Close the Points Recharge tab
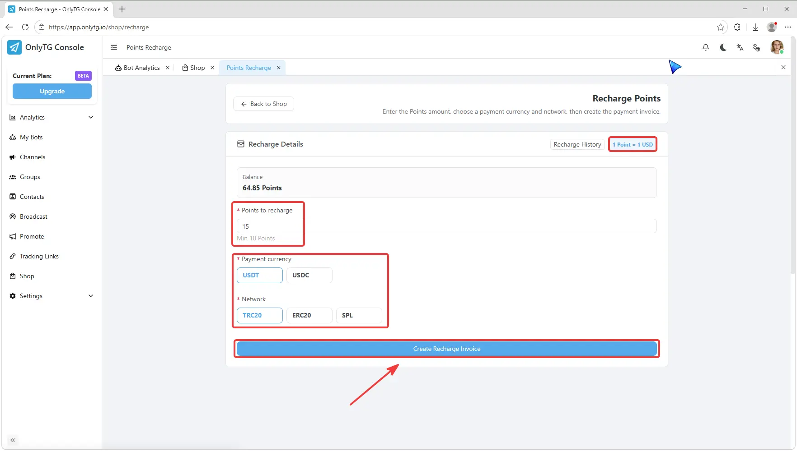 pos(279,68)
